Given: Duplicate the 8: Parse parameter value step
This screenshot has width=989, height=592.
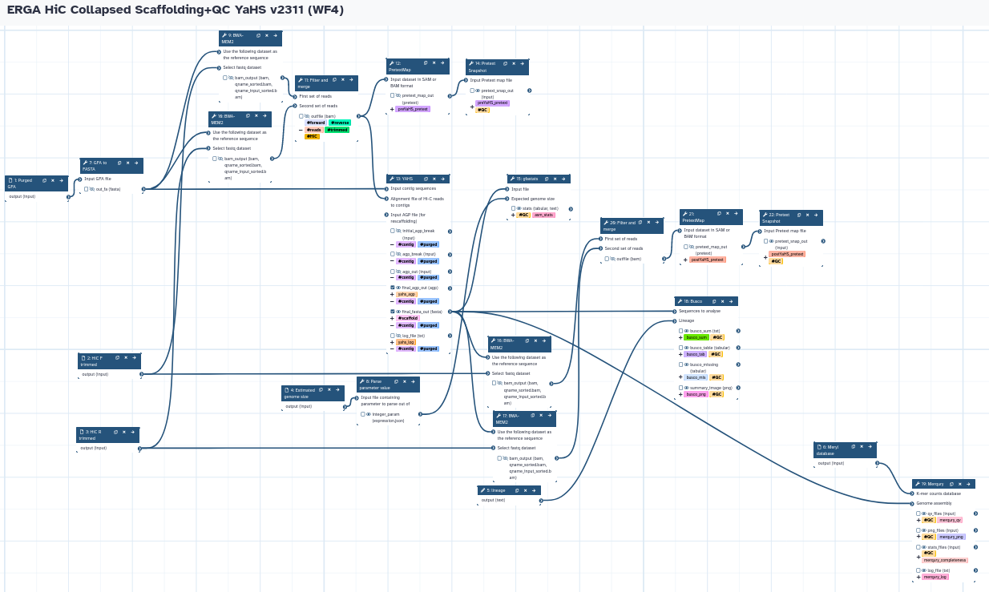Looking at the screenshot, I should (x=395, y=381).
